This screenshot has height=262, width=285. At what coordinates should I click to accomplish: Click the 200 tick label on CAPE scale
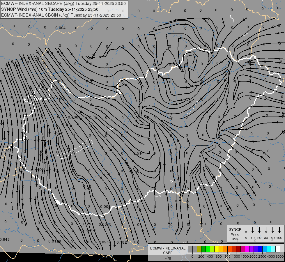(201, 256)
